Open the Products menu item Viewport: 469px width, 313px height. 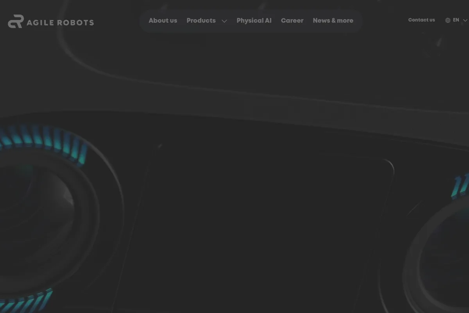click(x=201, y=21)
